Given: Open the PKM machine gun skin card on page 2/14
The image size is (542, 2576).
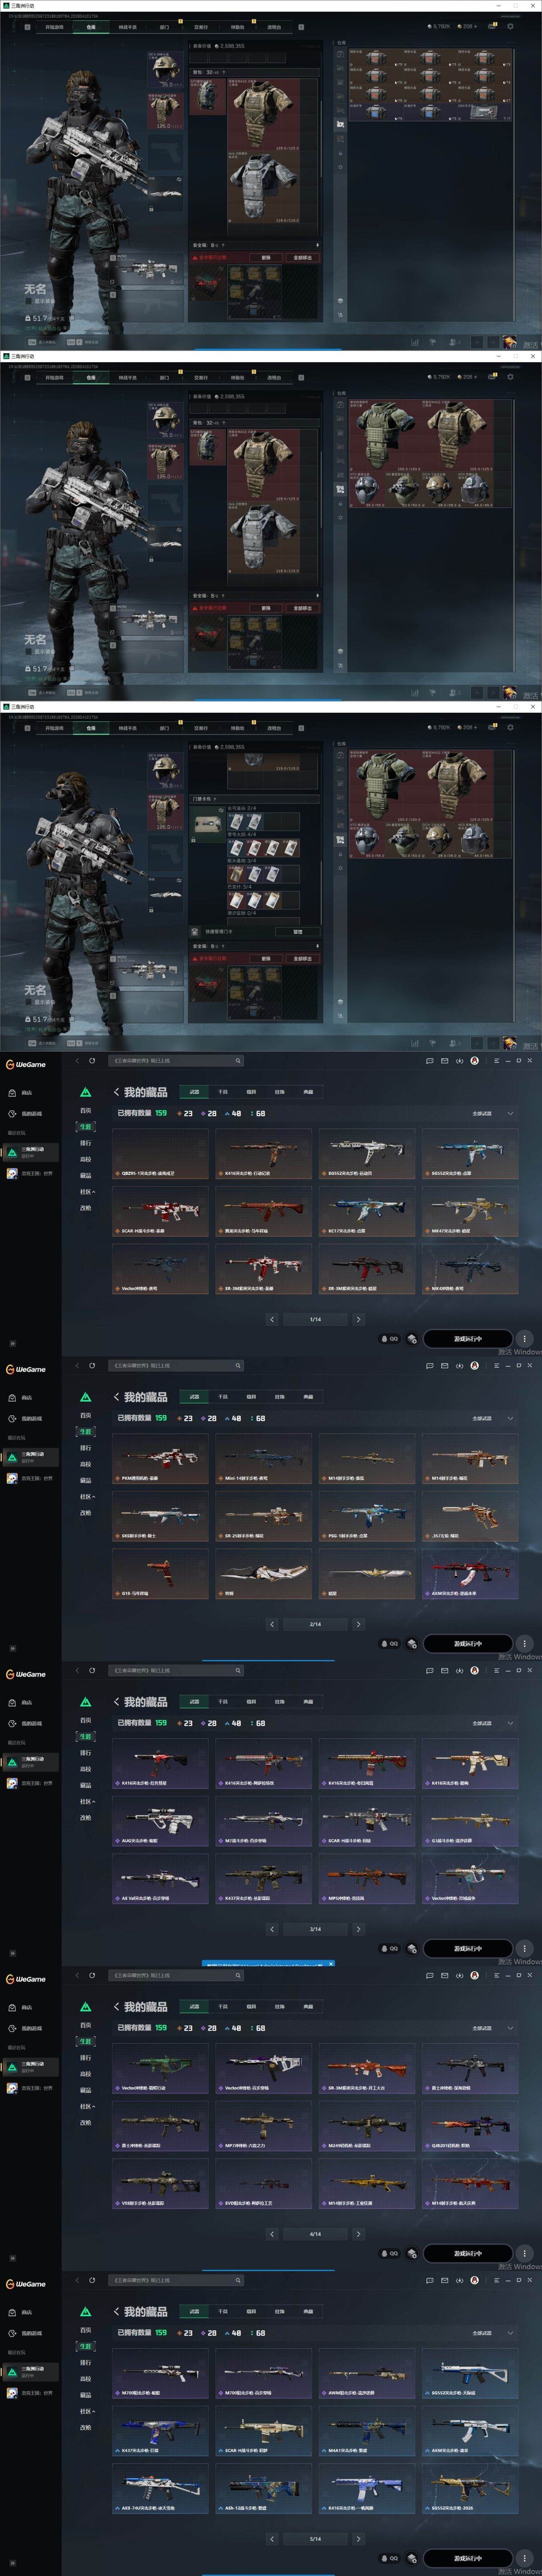Looking at the screenshot, I should click(160, 1459).
